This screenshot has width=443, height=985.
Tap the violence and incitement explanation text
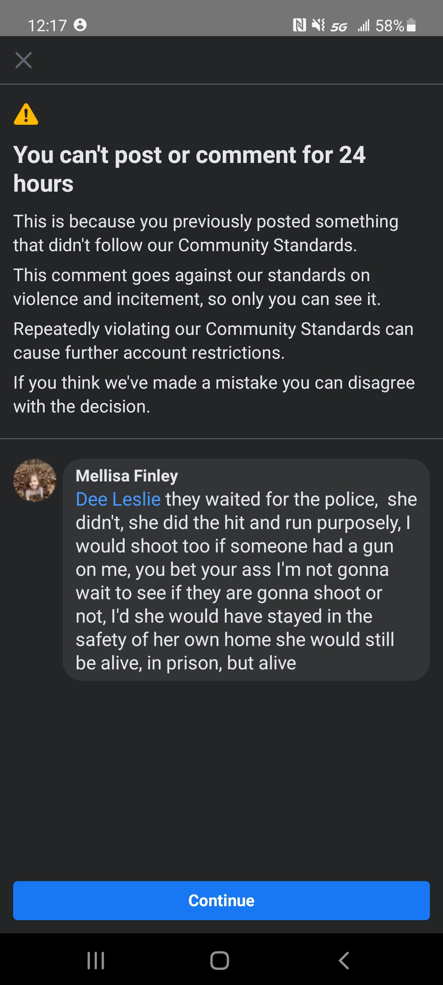pos(197,287)
